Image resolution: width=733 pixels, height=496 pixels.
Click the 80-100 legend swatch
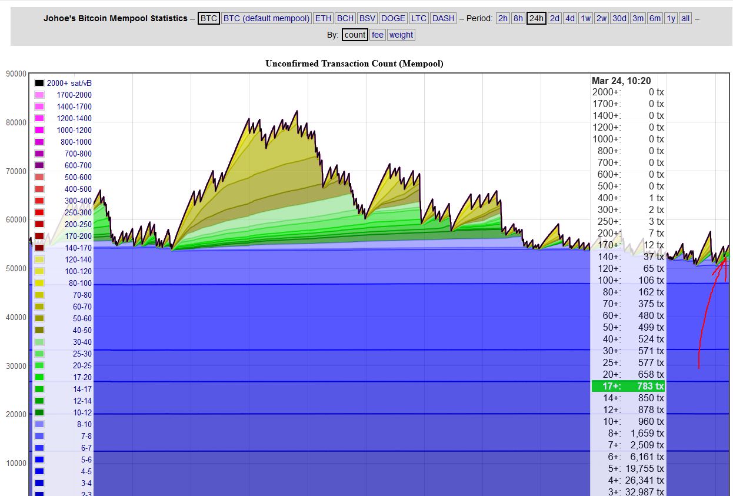(39, 283)
